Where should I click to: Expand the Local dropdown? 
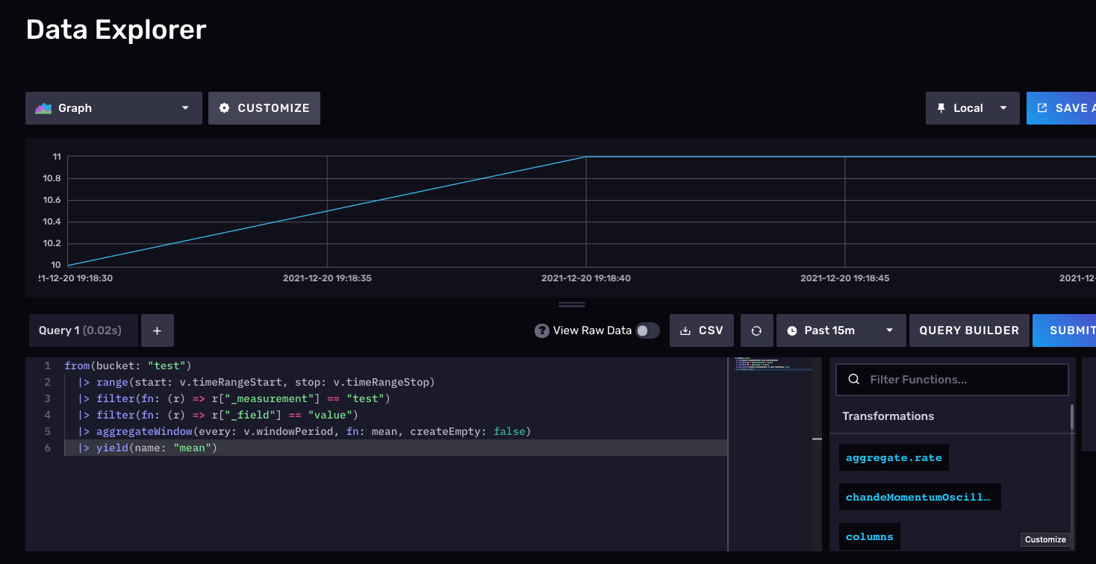click(x=1003, y=107)
